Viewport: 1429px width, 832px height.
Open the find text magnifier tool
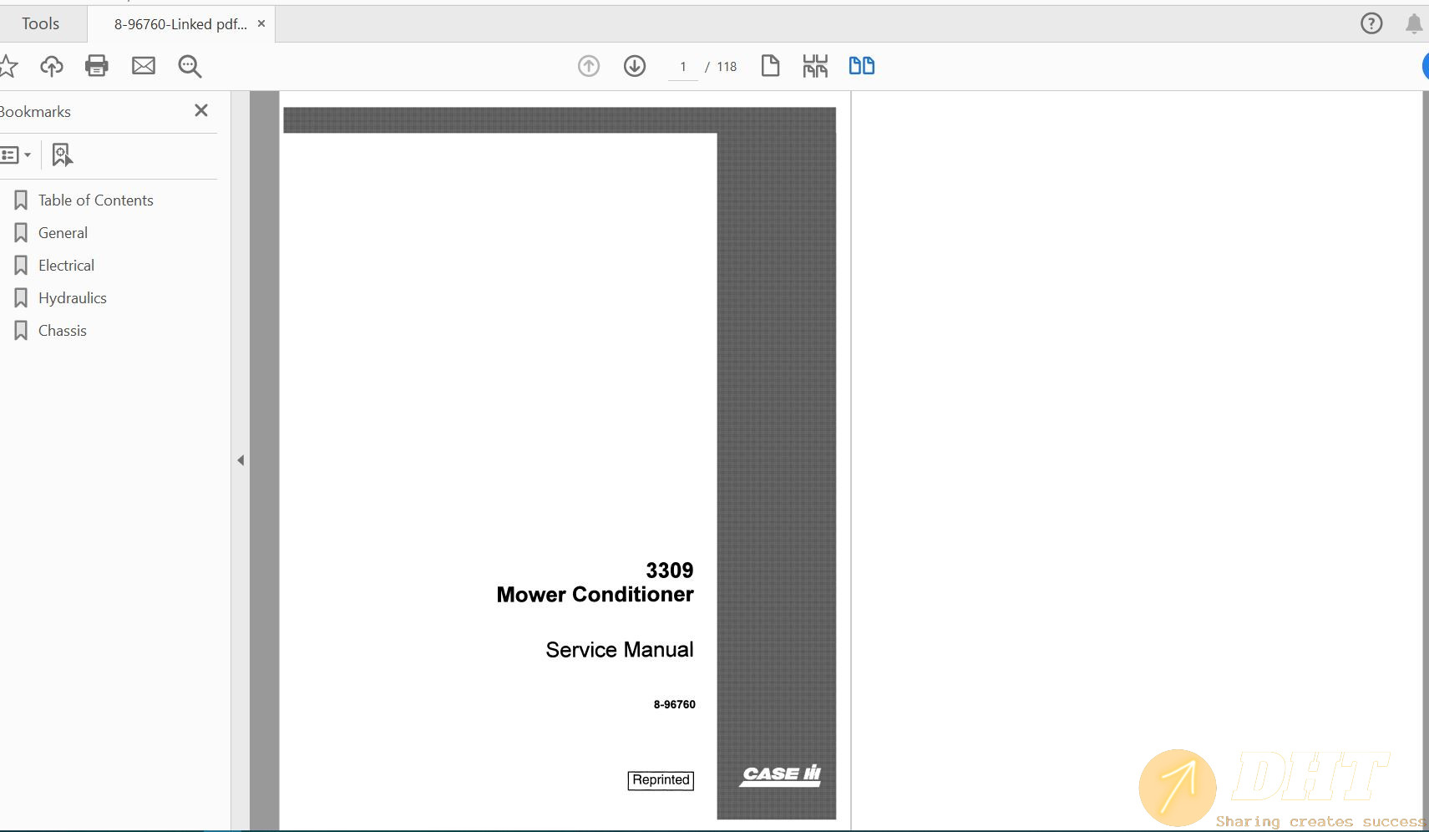(x=190, y=66)
